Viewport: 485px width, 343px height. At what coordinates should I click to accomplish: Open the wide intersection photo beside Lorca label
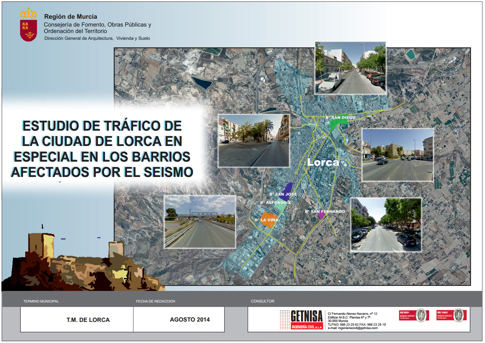pyautogui.click(x=397, y=155)
